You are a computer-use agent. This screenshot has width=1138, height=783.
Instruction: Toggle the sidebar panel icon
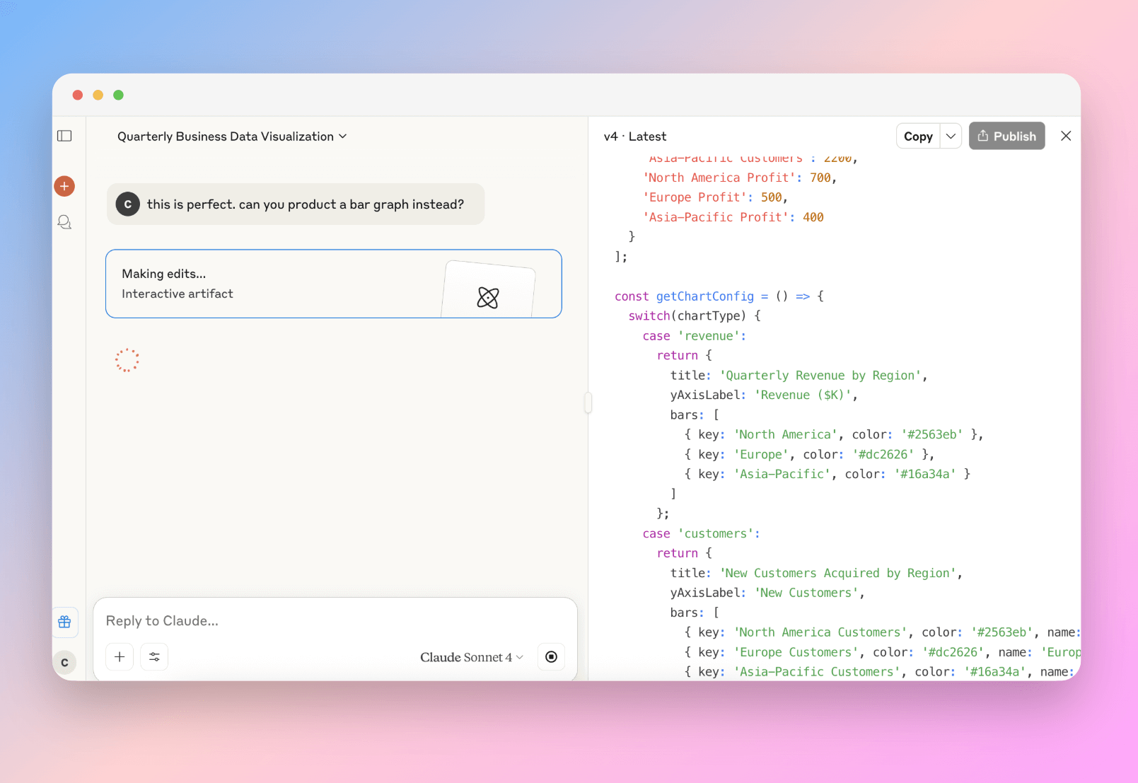pos(64,136)
